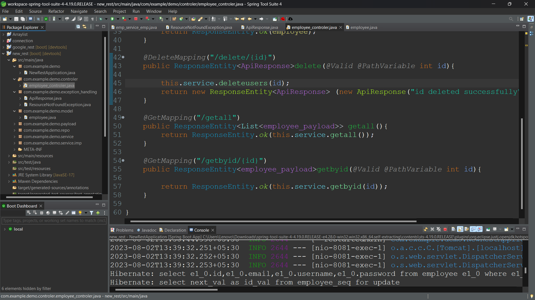Toggle Show Console on standard output change

click(473, 229)
